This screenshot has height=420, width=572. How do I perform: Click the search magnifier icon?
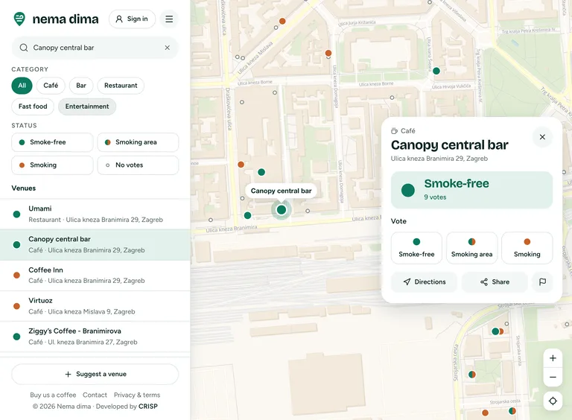pyautogui.click(x=24, y=48)
